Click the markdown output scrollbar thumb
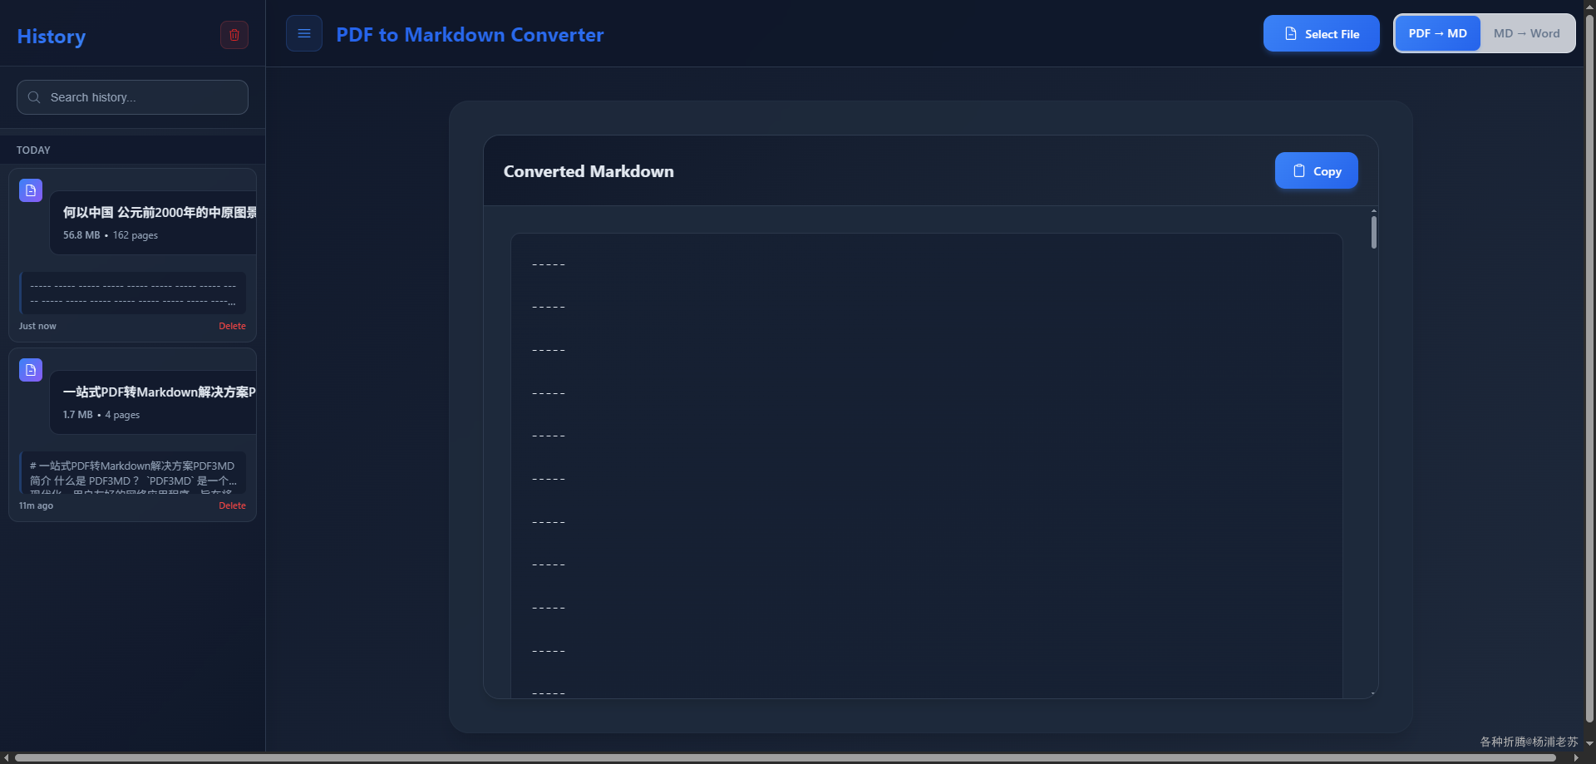 1374,232
